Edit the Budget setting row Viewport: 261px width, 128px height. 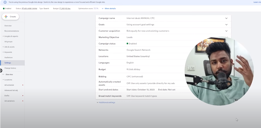137,69
